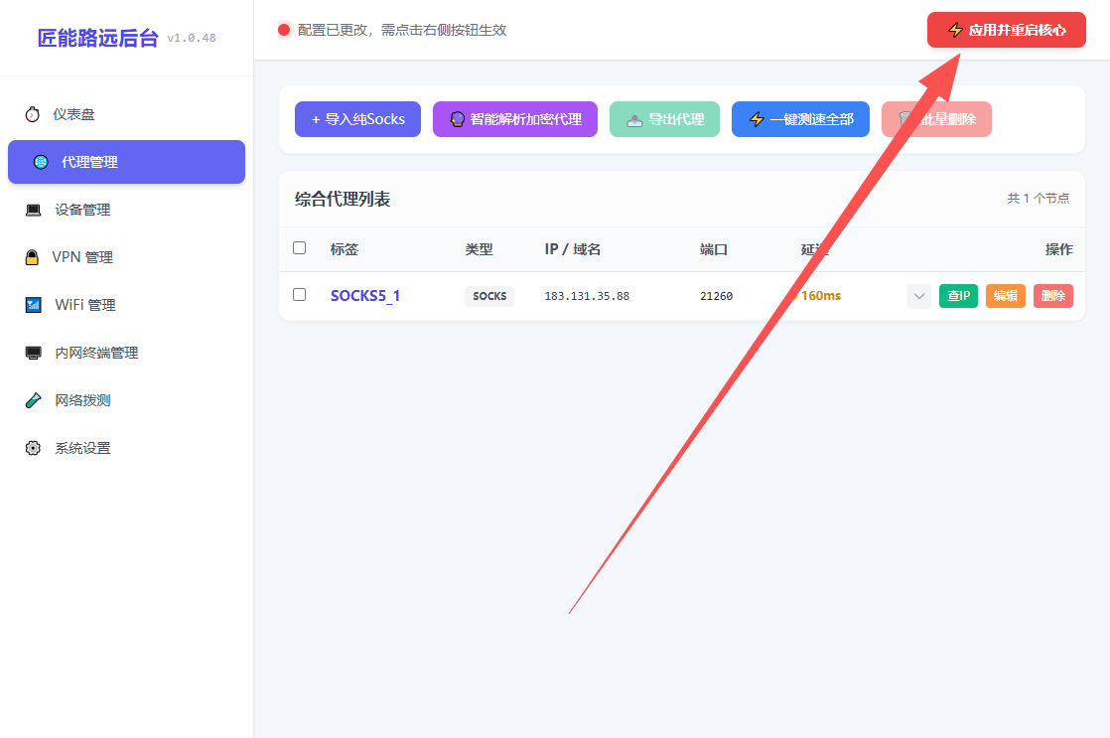1110x738 pixels.
Task: Expand the SOCKS5_1 row chevron dropdown
Action: pos(918,296)
